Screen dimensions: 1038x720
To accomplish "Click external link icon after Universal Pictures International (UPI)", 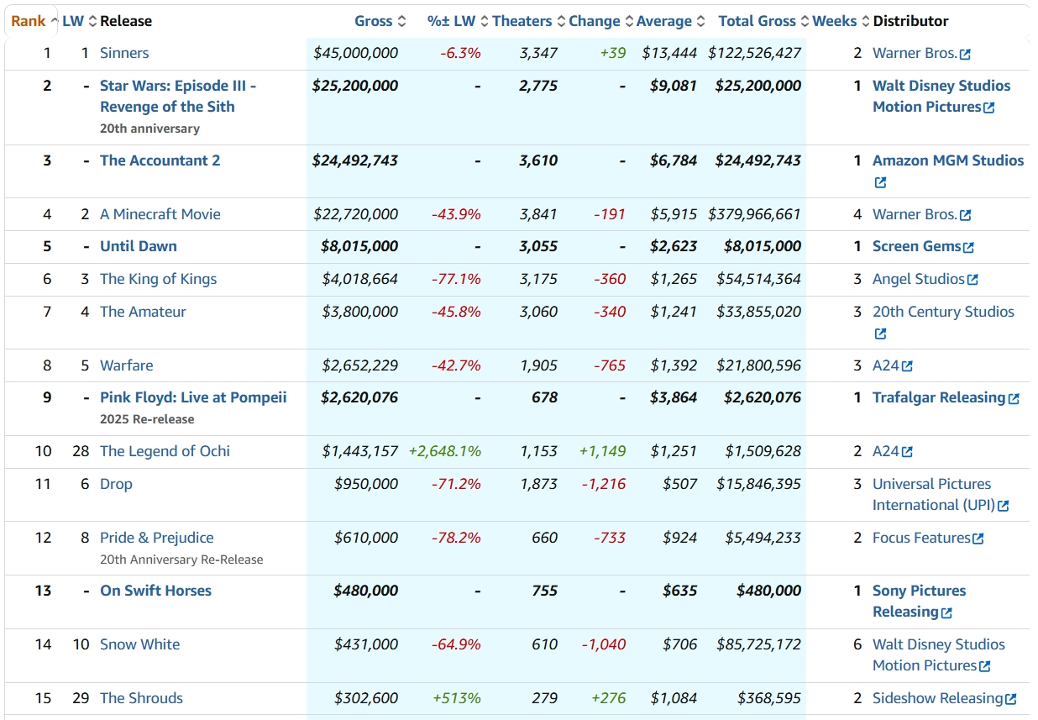I will (x=1003, y=506).
